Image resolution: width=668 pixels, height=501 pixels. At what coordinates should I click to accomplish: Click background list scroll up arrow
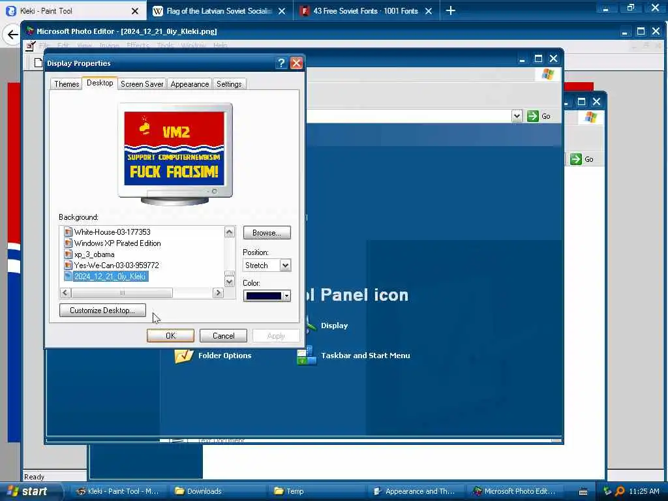[229, 232]
